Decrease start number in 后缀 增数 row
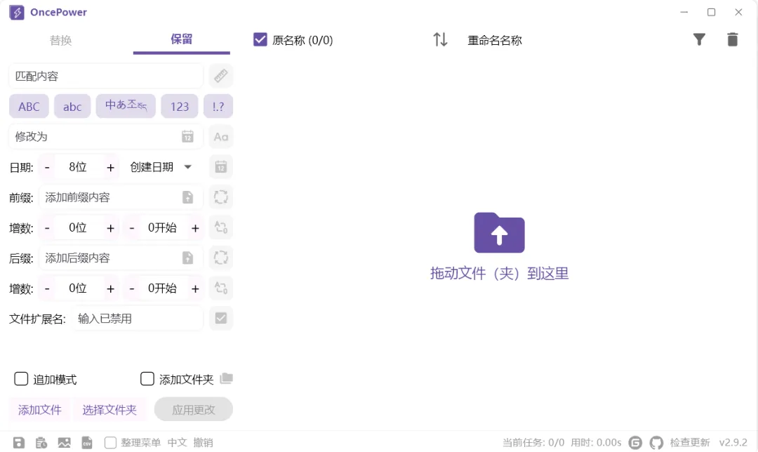Viewport: 758px width, 452px height. pos(131,288)
